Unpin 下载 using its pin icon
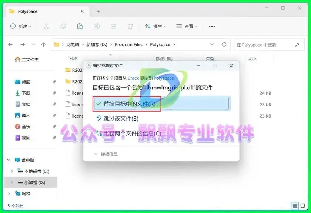This screenshot has width=311, height=213. pos(54,93)
